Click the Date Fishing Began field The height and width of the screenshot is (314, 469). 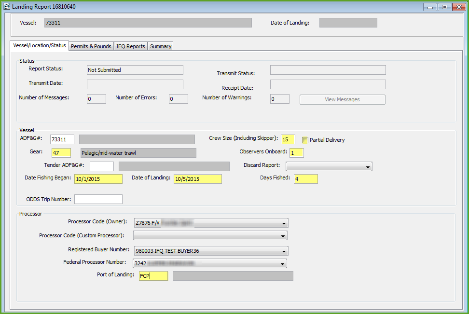[98, 179]
